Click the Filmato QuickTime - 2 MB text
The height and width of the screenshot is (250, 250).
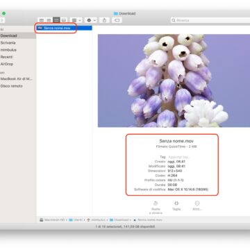pos(176,147)
